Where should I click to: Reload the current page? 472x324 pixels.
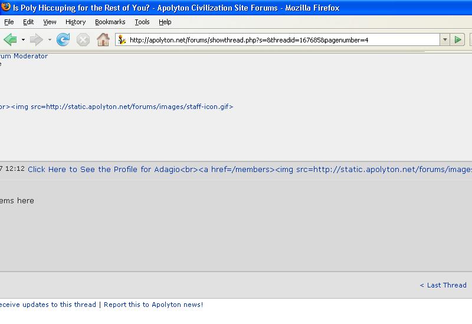[63, 40]
